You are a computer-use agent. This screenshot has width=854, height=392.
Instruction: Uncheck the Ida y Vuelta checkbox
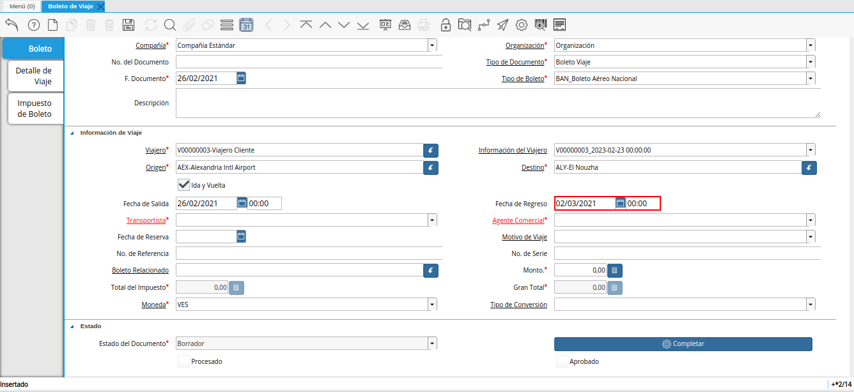183,185
